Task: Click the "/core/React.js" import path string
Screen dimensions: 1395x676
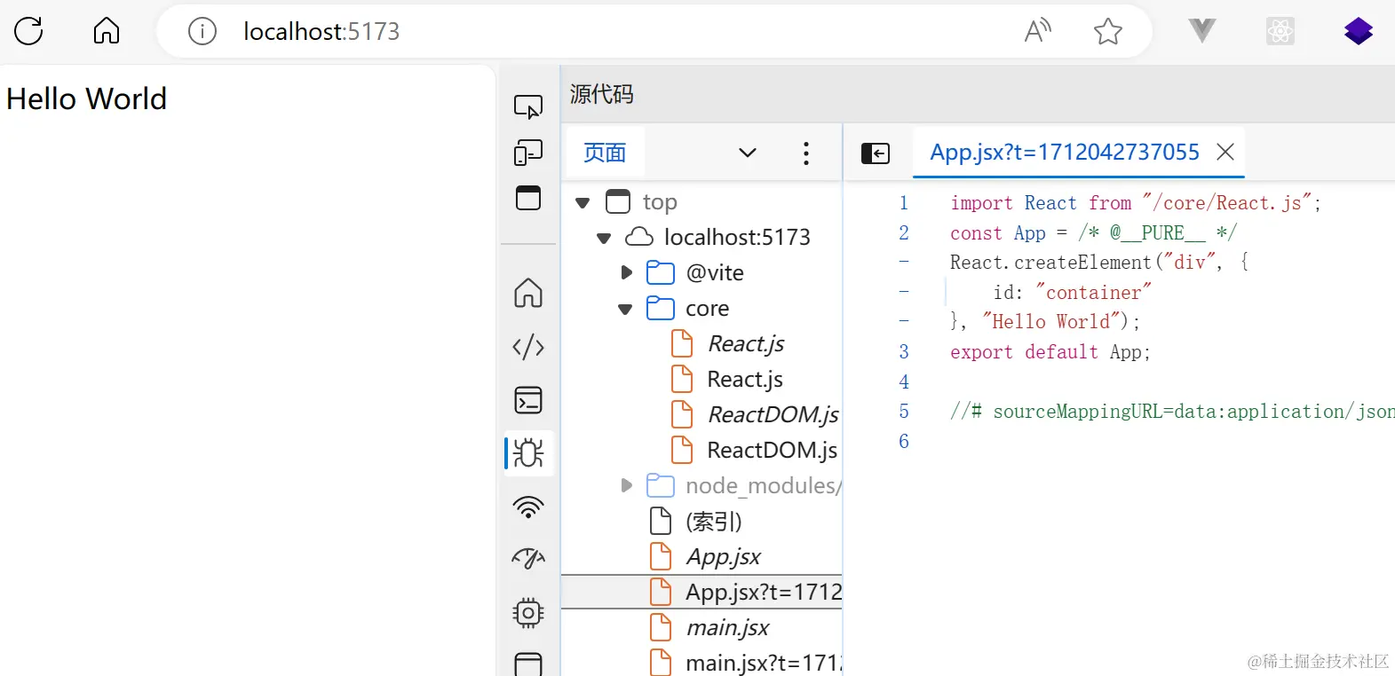Action: [x=1227, y=203]
